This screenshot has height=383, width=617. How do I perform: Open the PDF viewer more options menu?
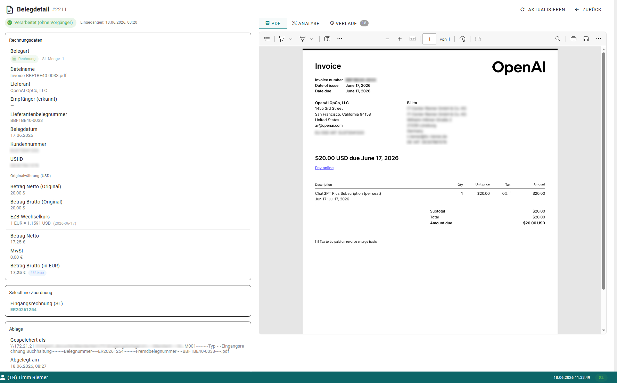[599, 39]
